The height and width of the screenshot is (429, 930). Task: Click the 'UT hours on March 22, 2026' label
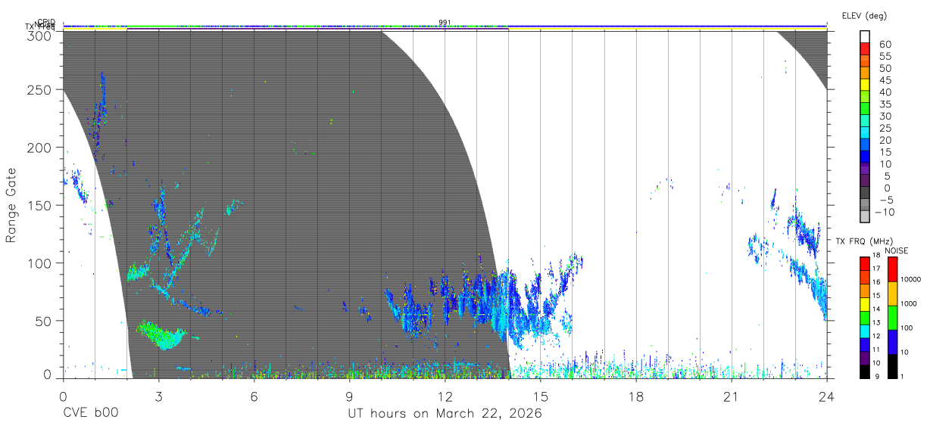click(x=445, y=414)
